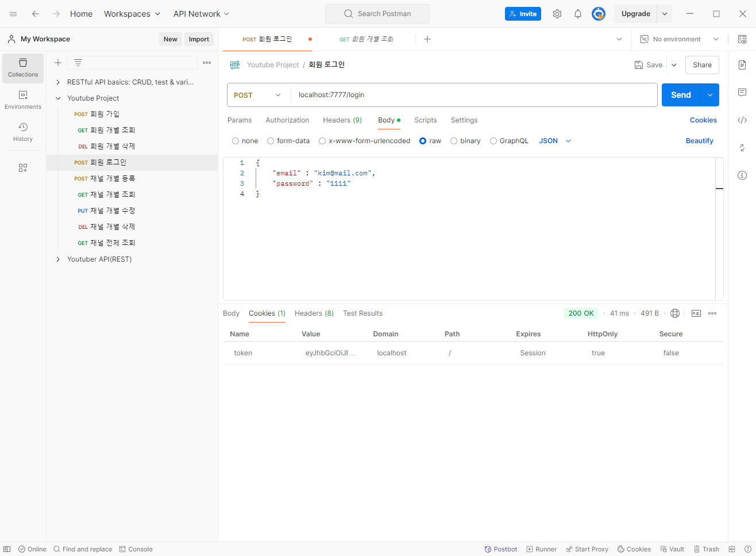Go forward with the right arrow

point(56,14)
